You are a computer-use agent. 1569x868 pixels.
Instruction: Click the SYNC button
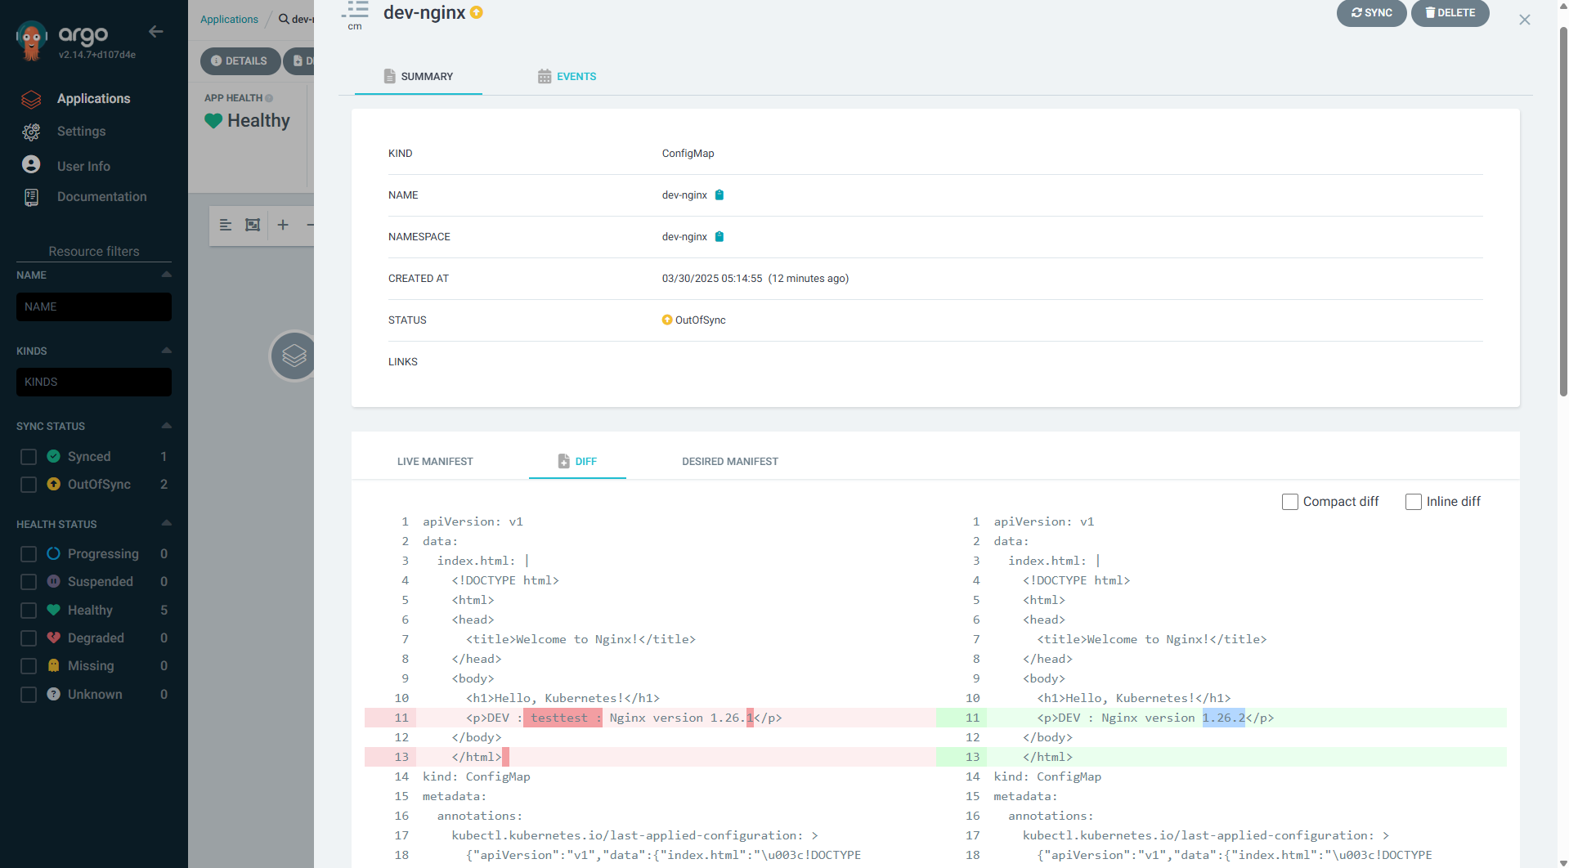(x=1372, y=13)
